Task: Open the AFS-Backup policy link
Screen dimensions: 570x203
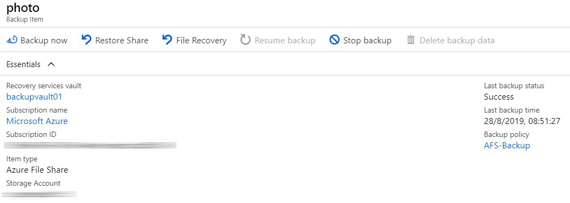Action: 507,146
